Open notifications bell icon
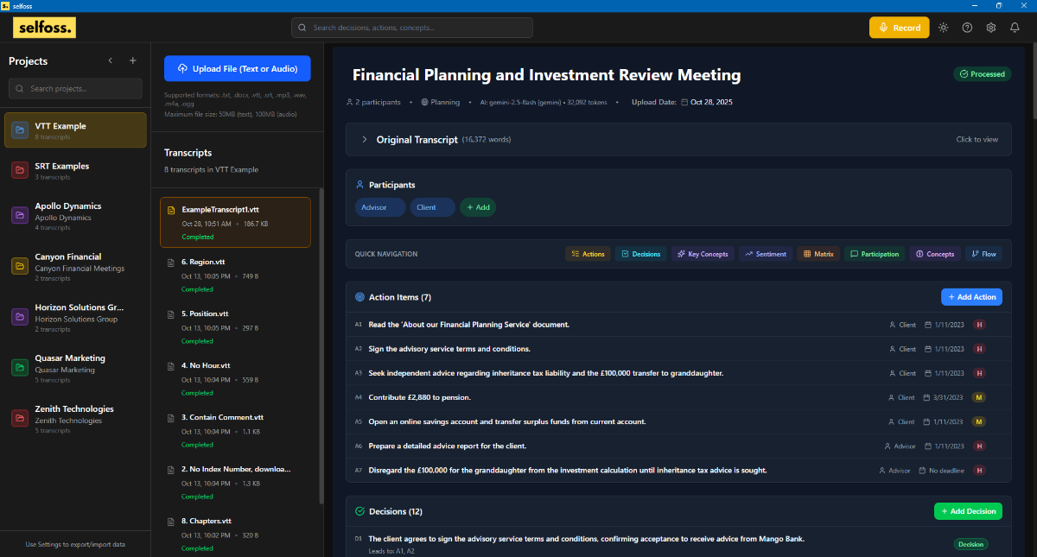 [1015, 28]
